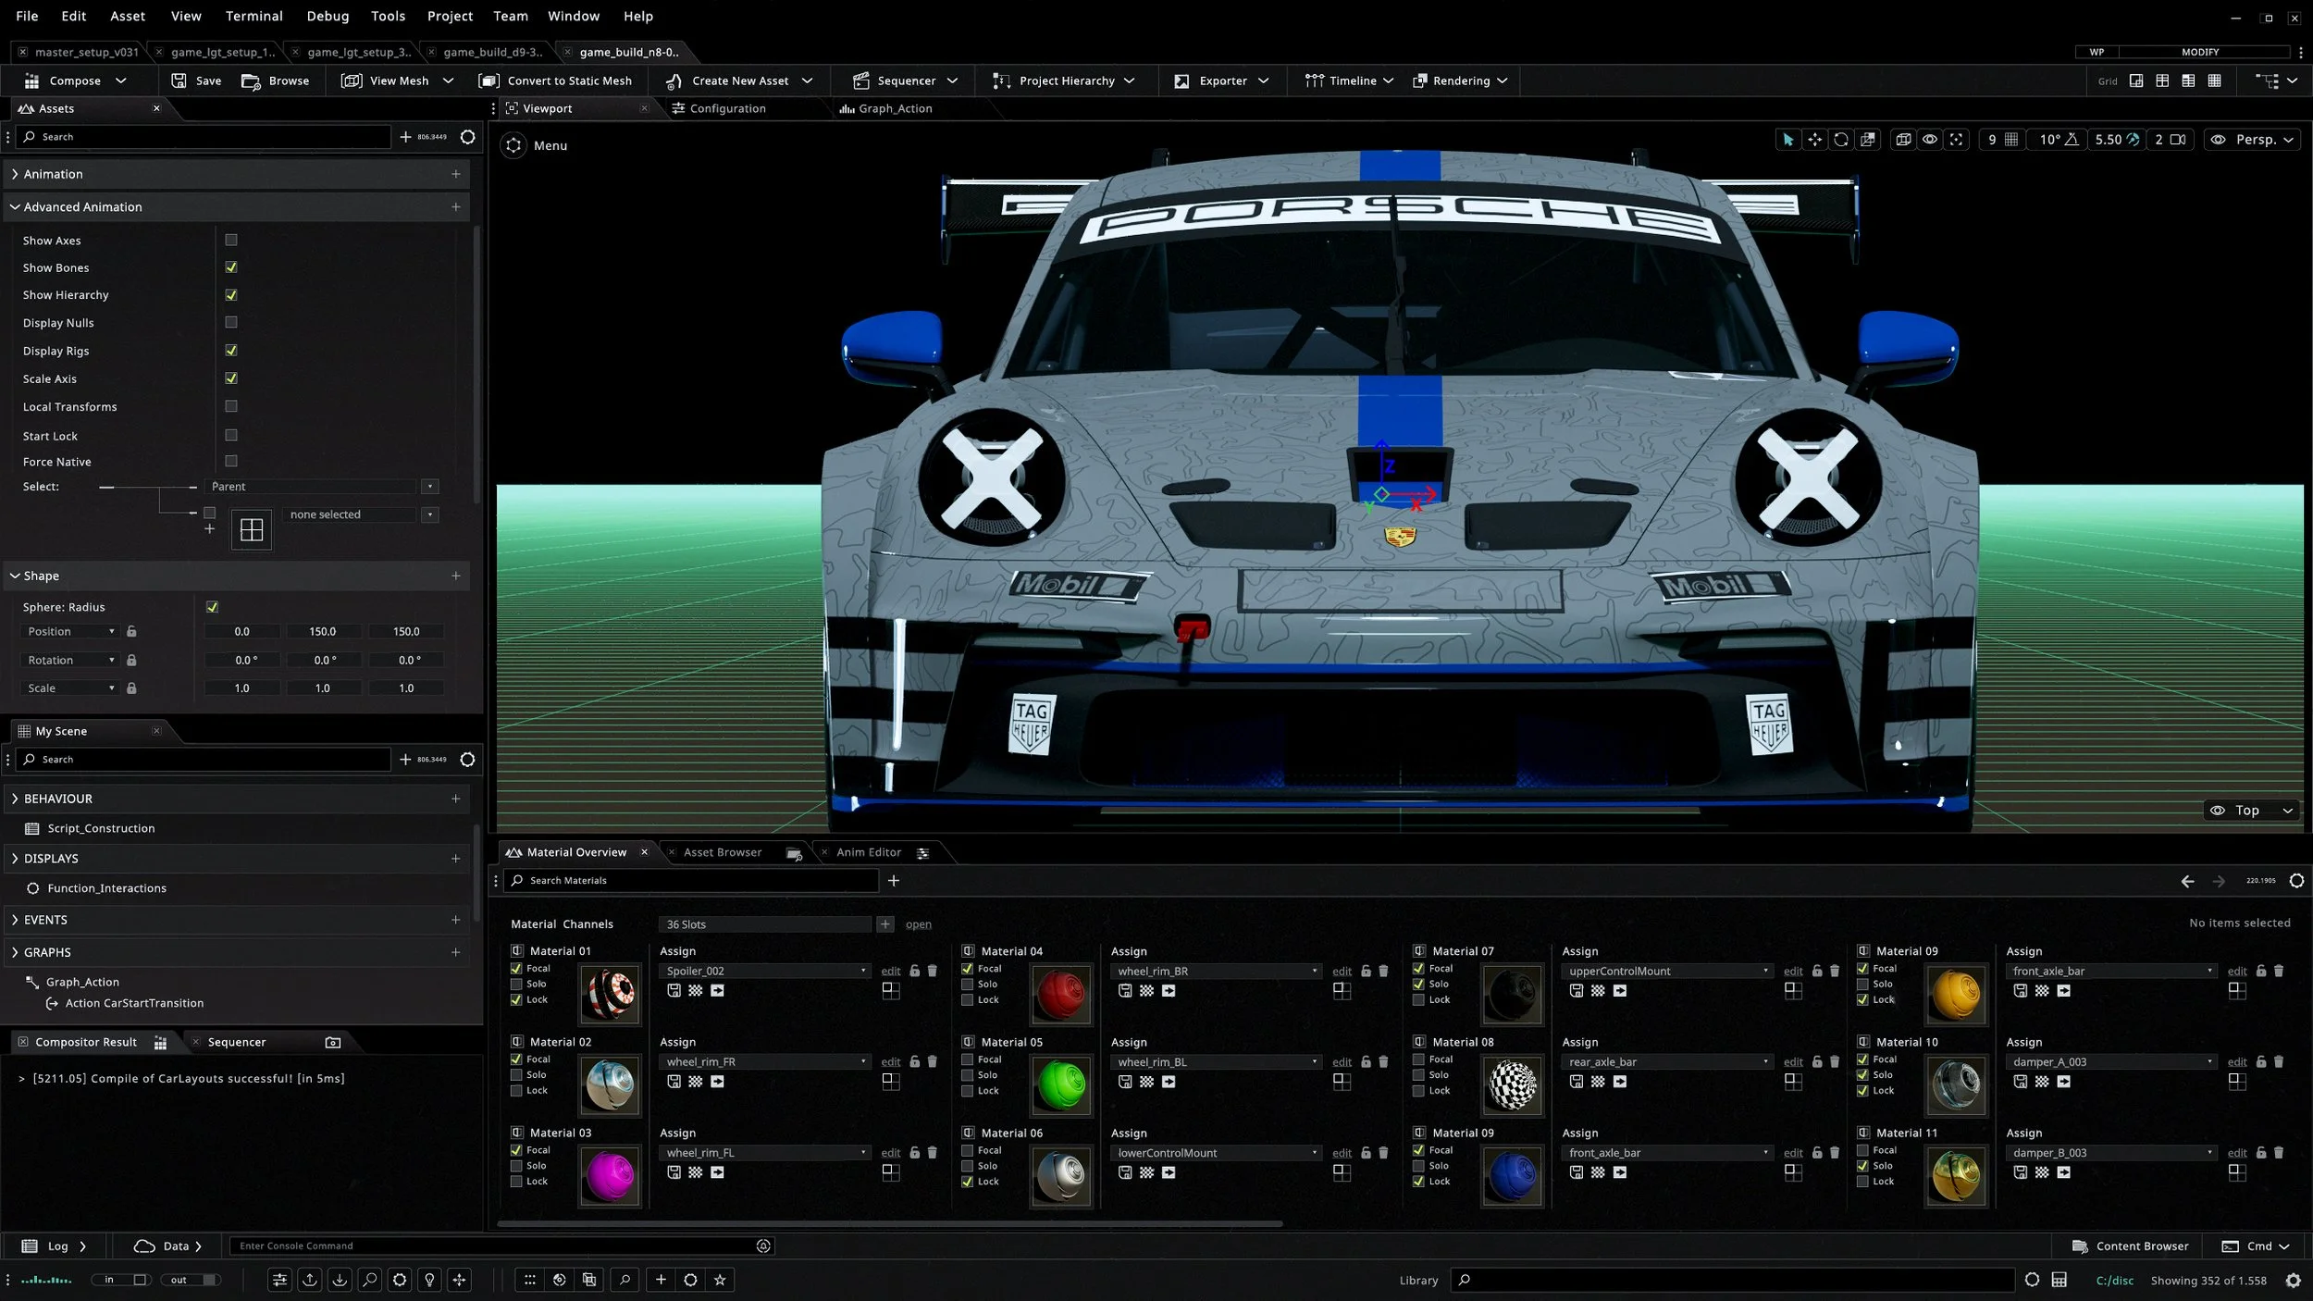The width and height of the screenshot is (2313, 1301).
Task: Click the Enter Console Command field
Action: (x=502, y=1246)
